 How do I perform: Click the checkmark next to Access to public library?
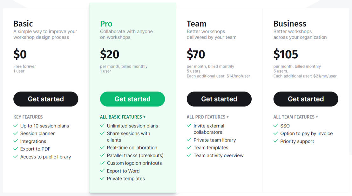point(16,157)
